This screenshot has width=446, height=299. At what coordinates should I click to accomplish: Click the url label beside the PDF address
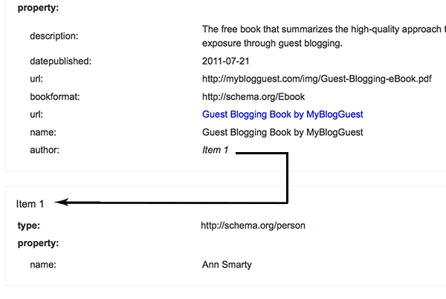[36, 79]
